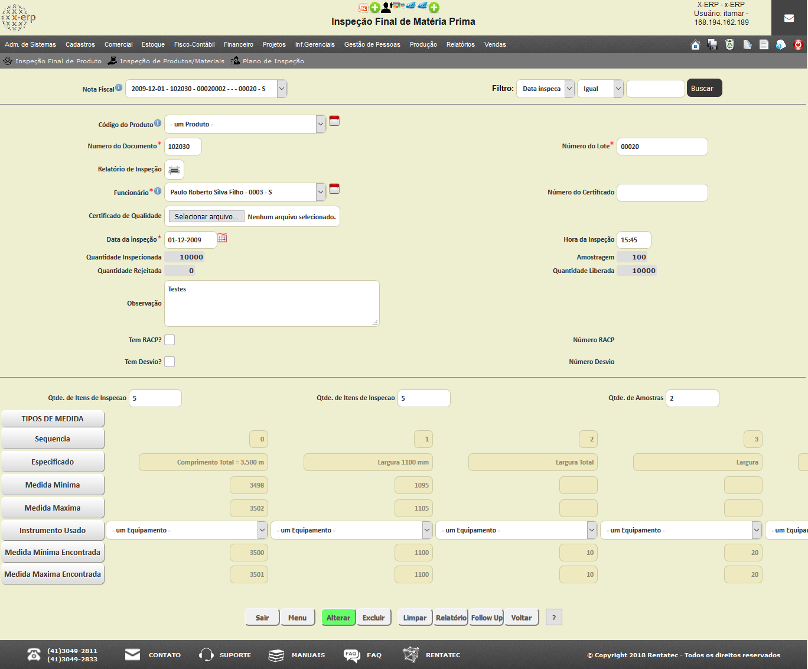Tick the Tem RACP checkbox

(170, 340)
